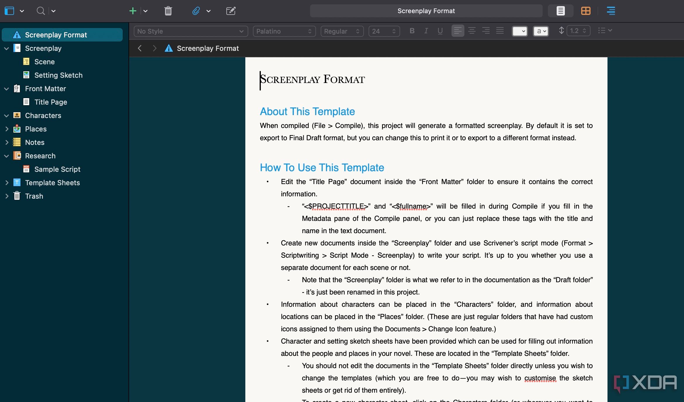Expand the Research folder in sidebar
The height and width of the screenshot is (402, 684).
click(x=6, y=155)
